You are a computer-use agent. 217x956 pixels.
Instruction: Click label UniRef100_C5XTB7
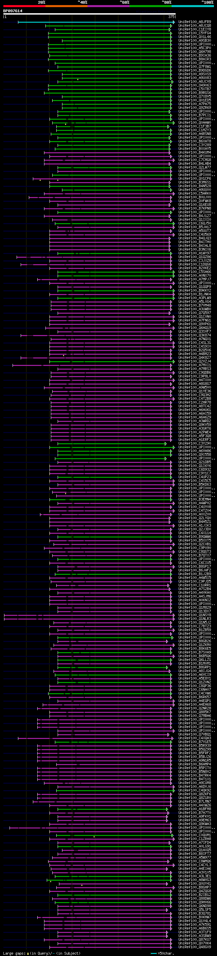pyautogui.click(x=195, y=89)
